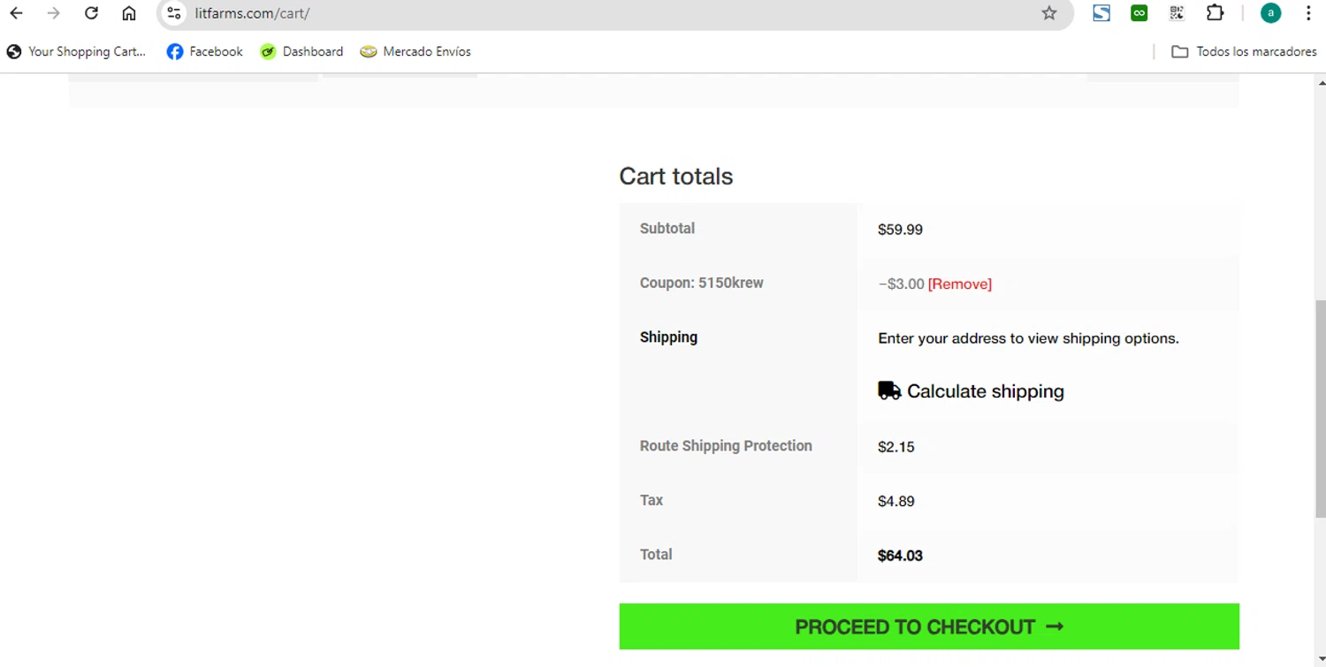This screenshot has height=667, width=1326.
Task: Open the Chrome profile avatar
Action: (1270, 13)
